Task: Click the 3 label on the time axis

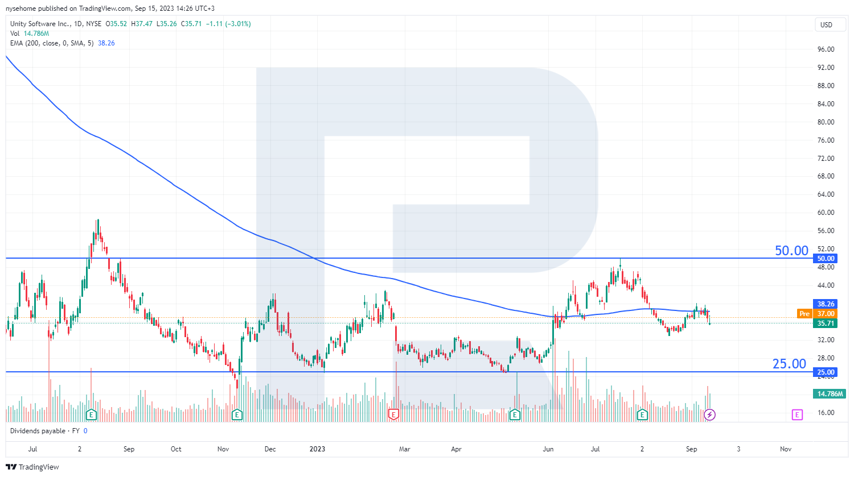Action: tap(738, 449)
